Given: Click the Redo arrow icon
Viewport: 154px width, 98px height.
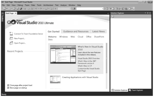Looking at the screenshot, I should click(41, 9).
